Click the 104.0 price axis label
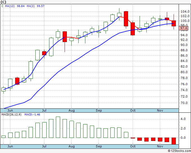191x153 pixels. pyautogui.click(x=185, y=12)
